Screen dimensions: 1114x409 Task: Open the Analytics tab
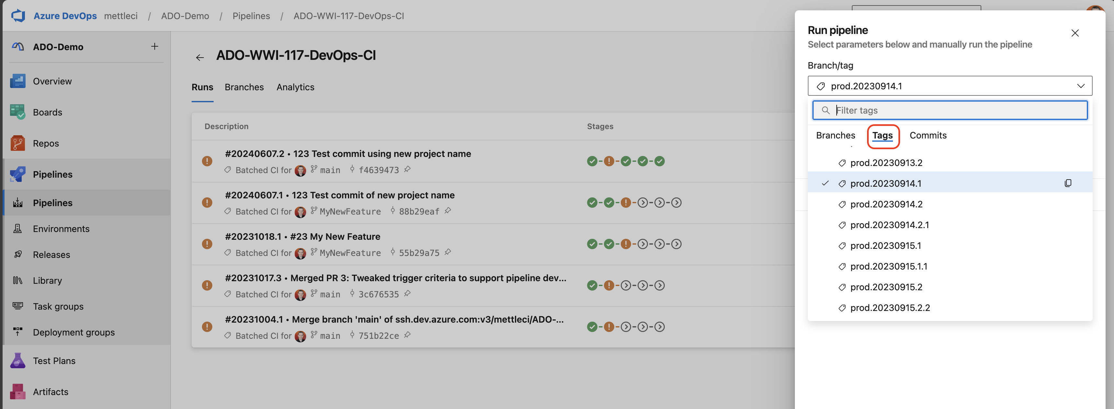(295, 87)
